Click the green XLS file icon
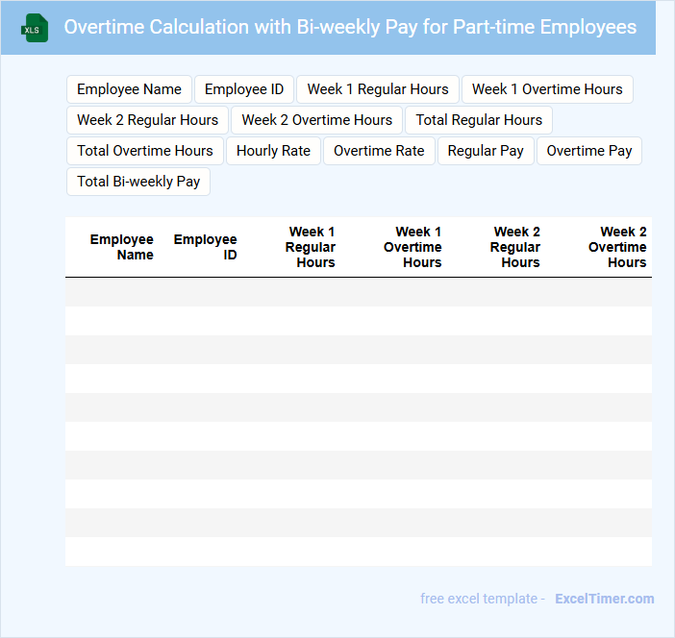This screenshot has height=638, width=675. pos(35,28)
